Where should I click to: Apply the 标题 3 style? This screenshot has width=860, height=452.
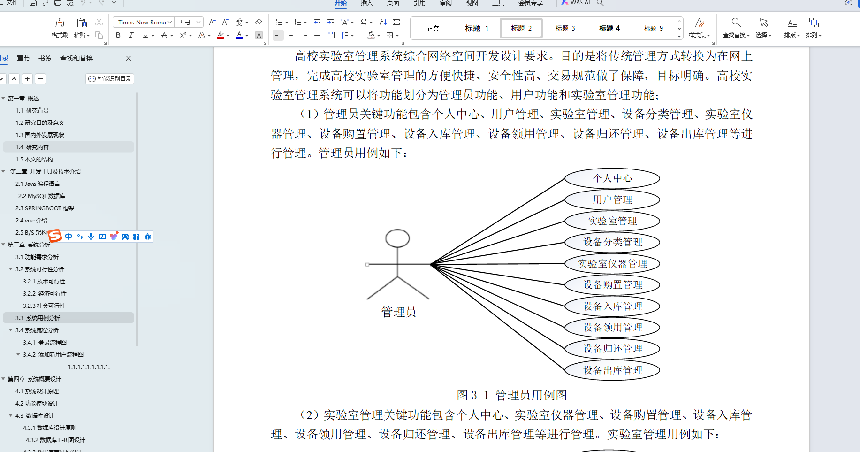point(565,28)
